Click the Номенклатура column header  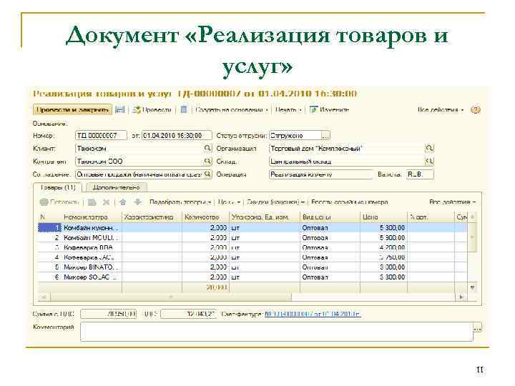(x=92, y=217)
